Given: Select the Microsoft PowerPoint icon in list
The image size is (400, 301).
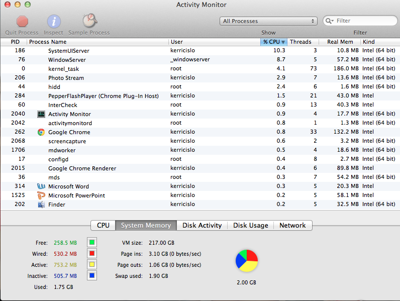Looking at the screenshot, I should (41, 195).
